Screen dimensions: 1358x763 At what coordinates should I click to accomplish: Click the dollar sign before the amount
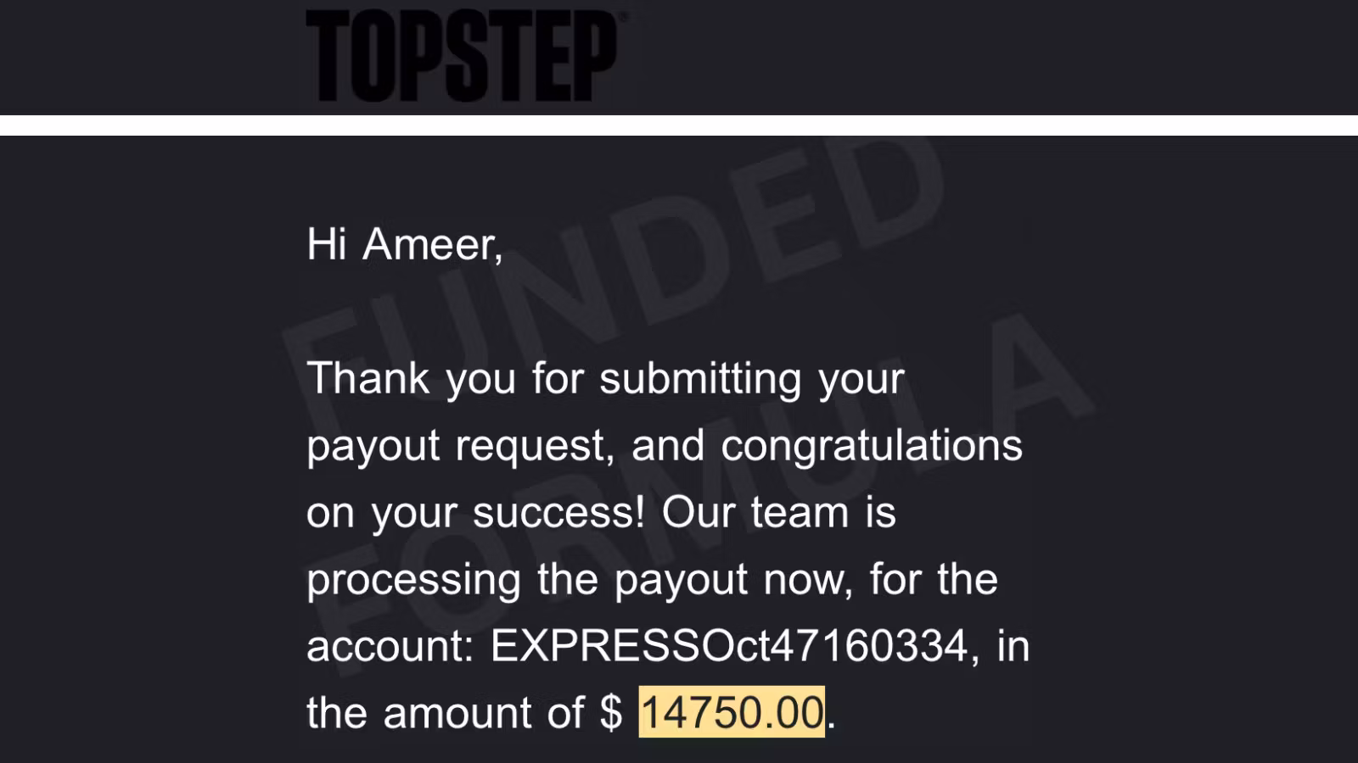pos(610,712)
